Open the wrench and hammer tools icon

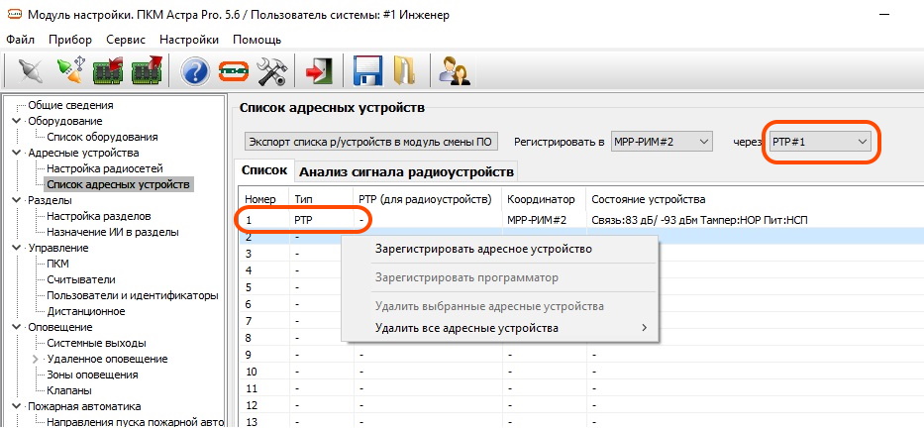point(270,71)
